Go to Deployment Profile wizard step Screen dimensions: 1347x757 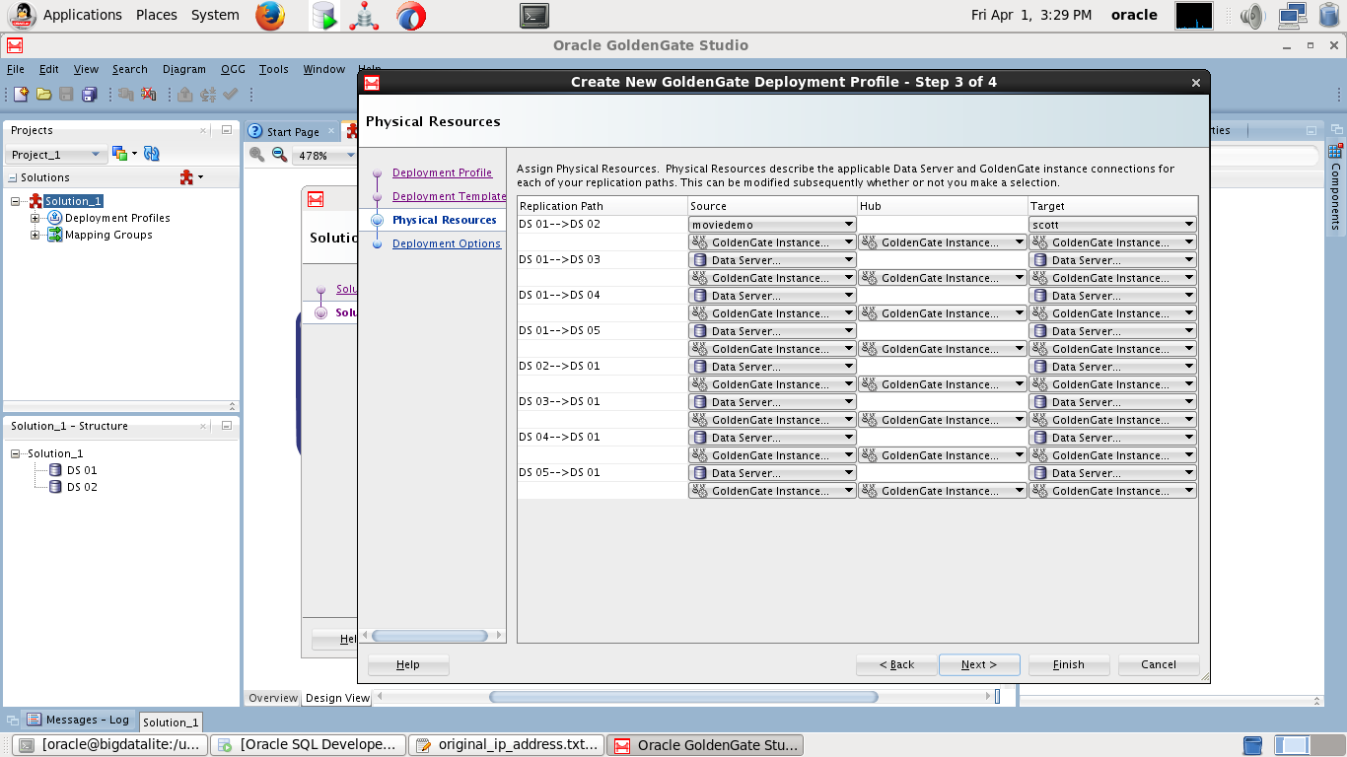[442, 172]
